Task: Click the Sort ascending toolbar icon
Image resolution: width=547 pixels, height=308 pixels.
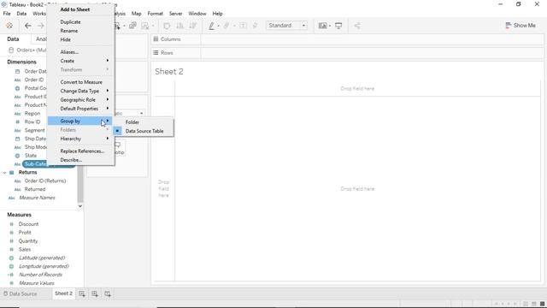Action: click(x=179, y=26)
